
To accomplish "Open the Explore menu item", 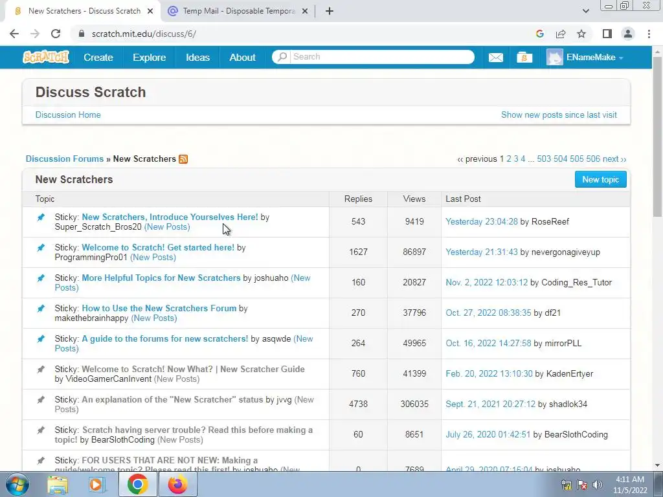I will pyautogui.click(x=150, y=57).
